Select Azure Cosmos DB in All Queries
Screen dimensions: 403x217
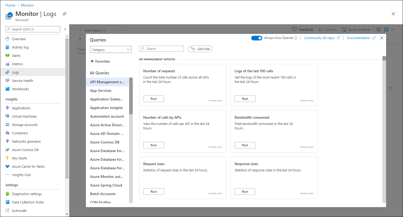coord(105,142)
